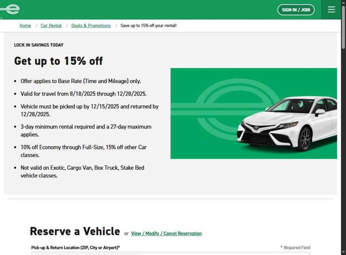Viewport: 346px width, 255px height.
Task: Click the vertical page scrollbar thumb
Action: (x=343, y=26)
